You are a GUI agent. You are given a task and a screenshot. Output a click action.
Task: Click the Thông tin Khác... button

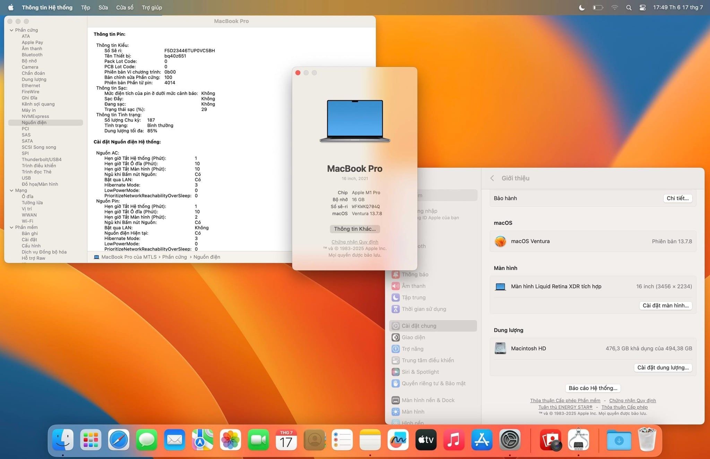pyautogui.click(x=355, y=229)
